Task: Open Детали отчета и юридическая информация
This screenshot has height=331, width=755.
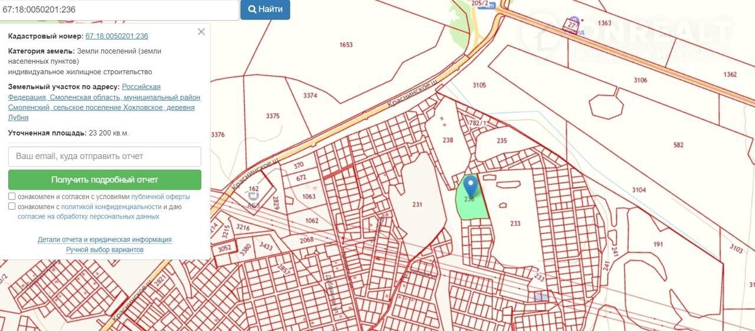Action: coord(104,240)
